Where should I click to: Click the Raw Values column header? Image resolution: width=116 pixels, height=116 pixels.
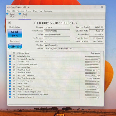95,53
